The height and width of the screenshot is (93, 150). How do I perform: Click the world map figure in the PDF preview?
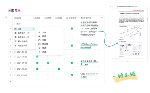130,49
